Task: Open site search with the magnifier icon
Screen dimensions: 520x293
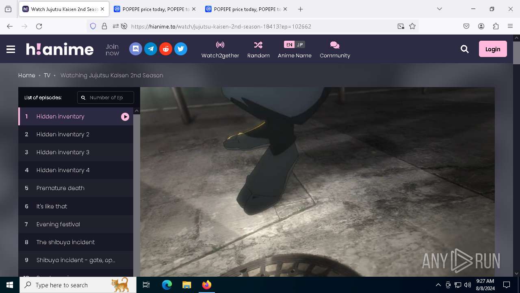Action: click(465, 49)
